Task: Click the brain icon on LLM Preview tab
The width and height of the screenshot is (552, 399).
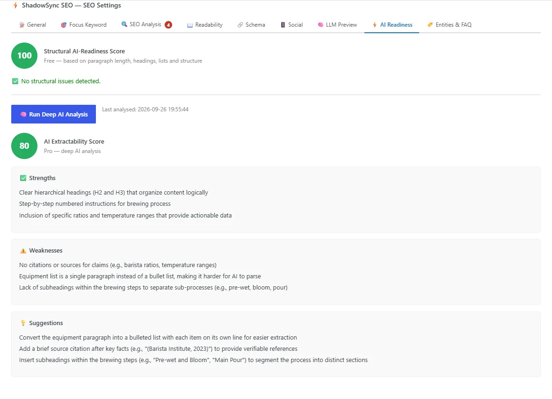Action: click(320, 25)
